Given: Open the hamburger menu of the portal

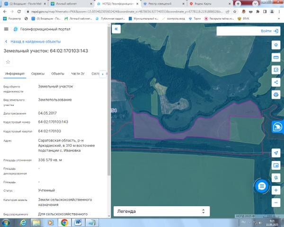Looking at the screenshot, I should (x=6, y=29).
